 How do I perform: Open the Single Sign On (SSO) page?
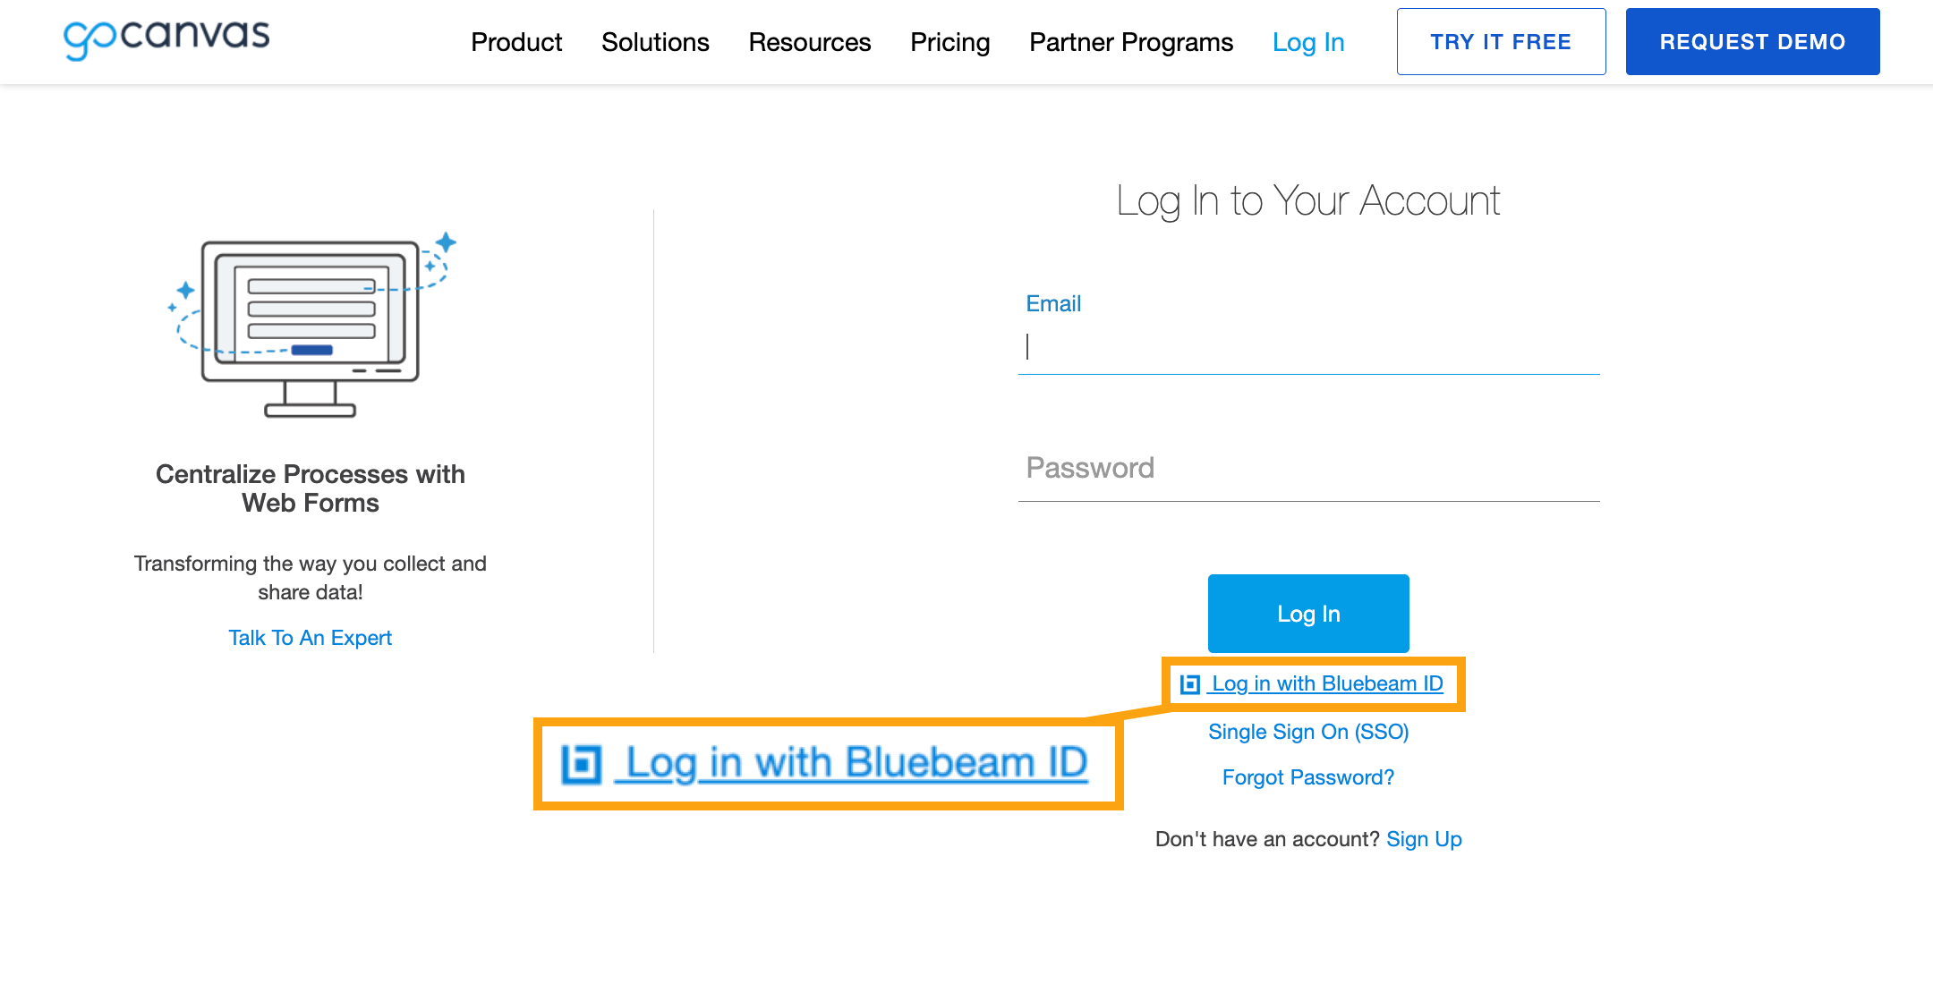coord(1307,732)
